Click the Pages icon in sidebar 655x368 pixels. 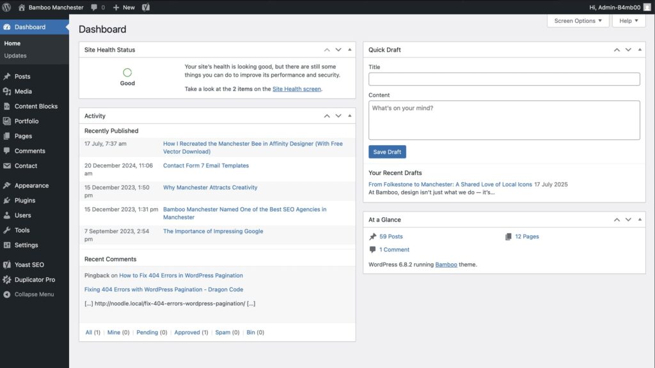click(6, 136)
